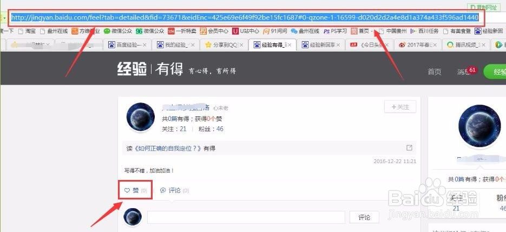
Task: Close the 经验有得 active tab
Action: 290,45
